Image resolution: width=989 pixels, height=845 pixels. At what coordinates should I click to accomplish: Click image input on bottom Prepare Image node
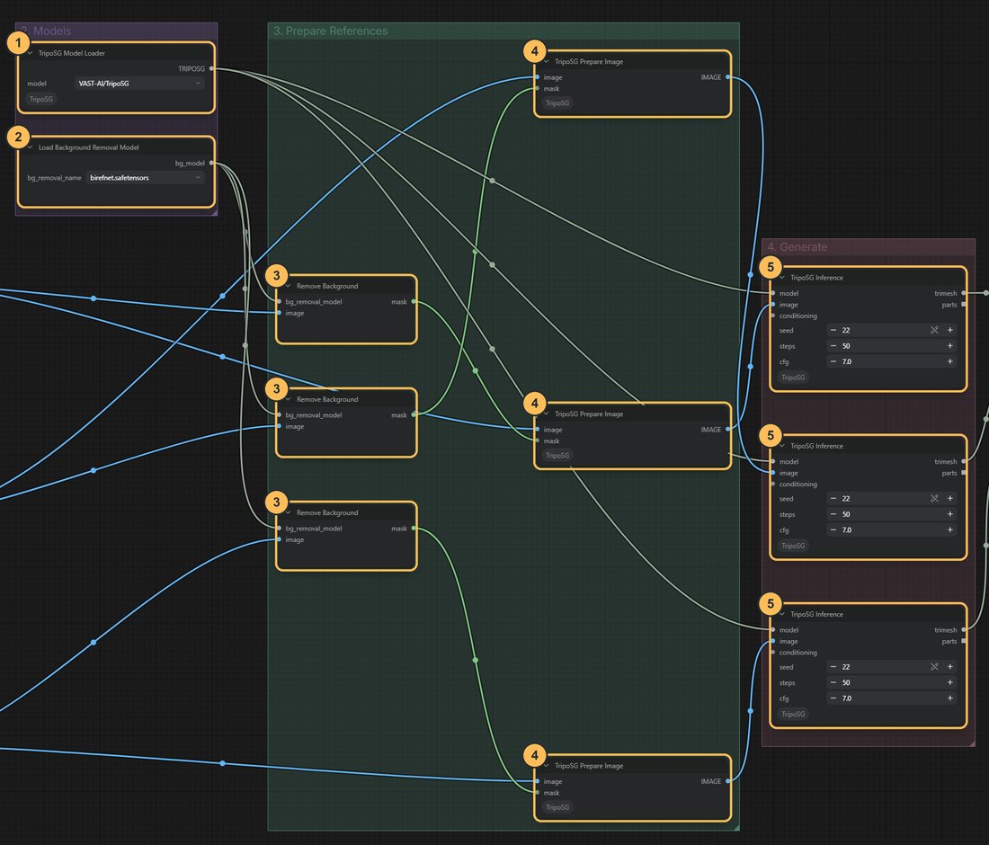[x=538, y=782]
